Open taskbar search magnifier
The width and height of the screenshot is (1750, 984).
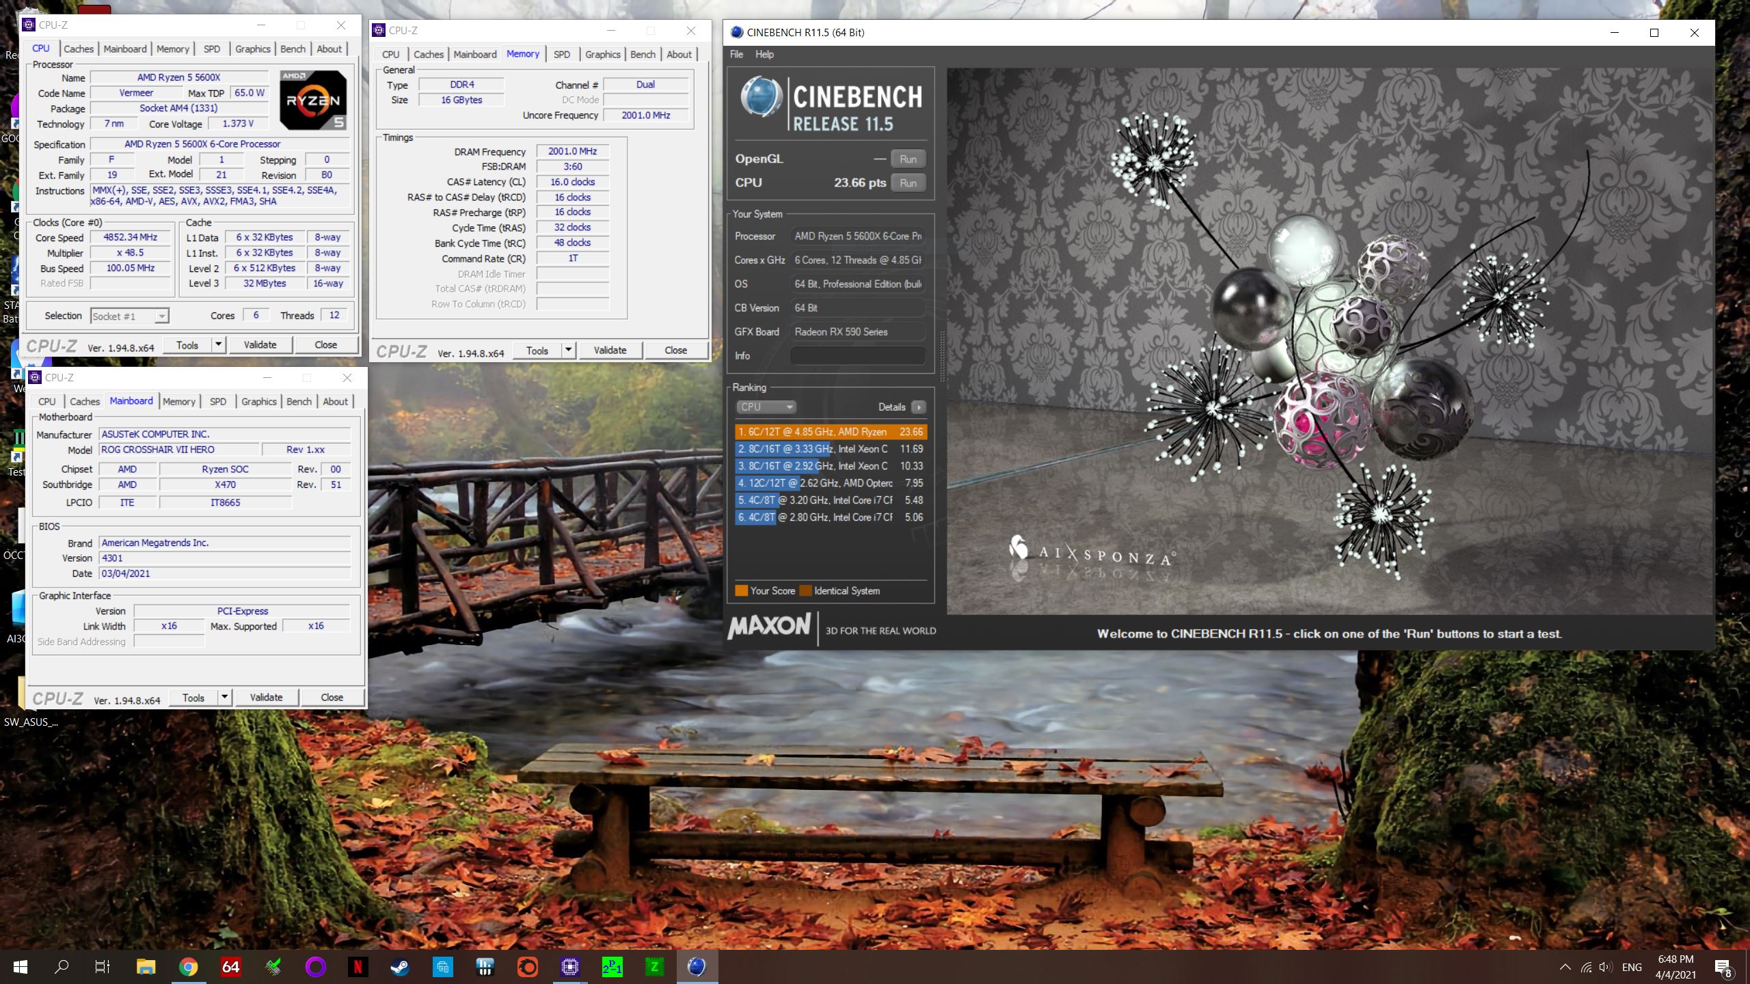tap(62, 967)
